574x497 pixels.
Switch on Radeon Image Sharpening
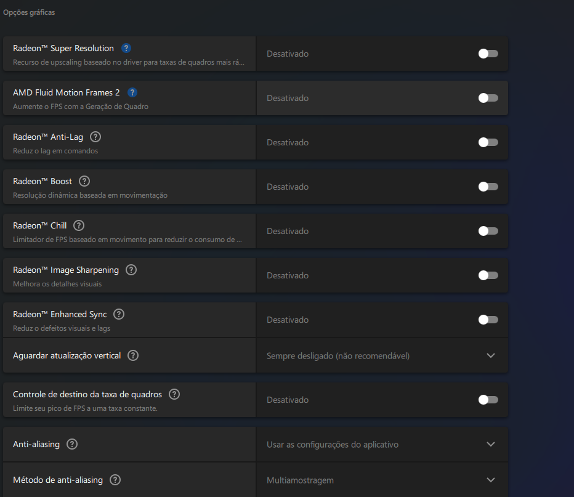[x=488, y=275]
